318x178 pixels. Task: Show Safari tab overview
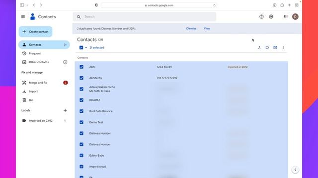[297, 5]
